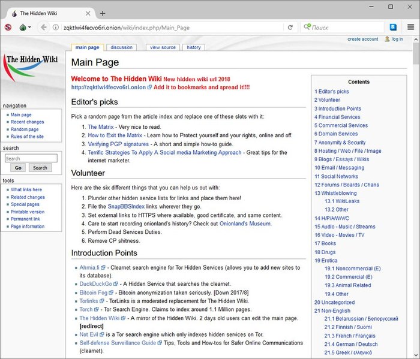
Task: Open the history tab
Action: coord(194,47)
